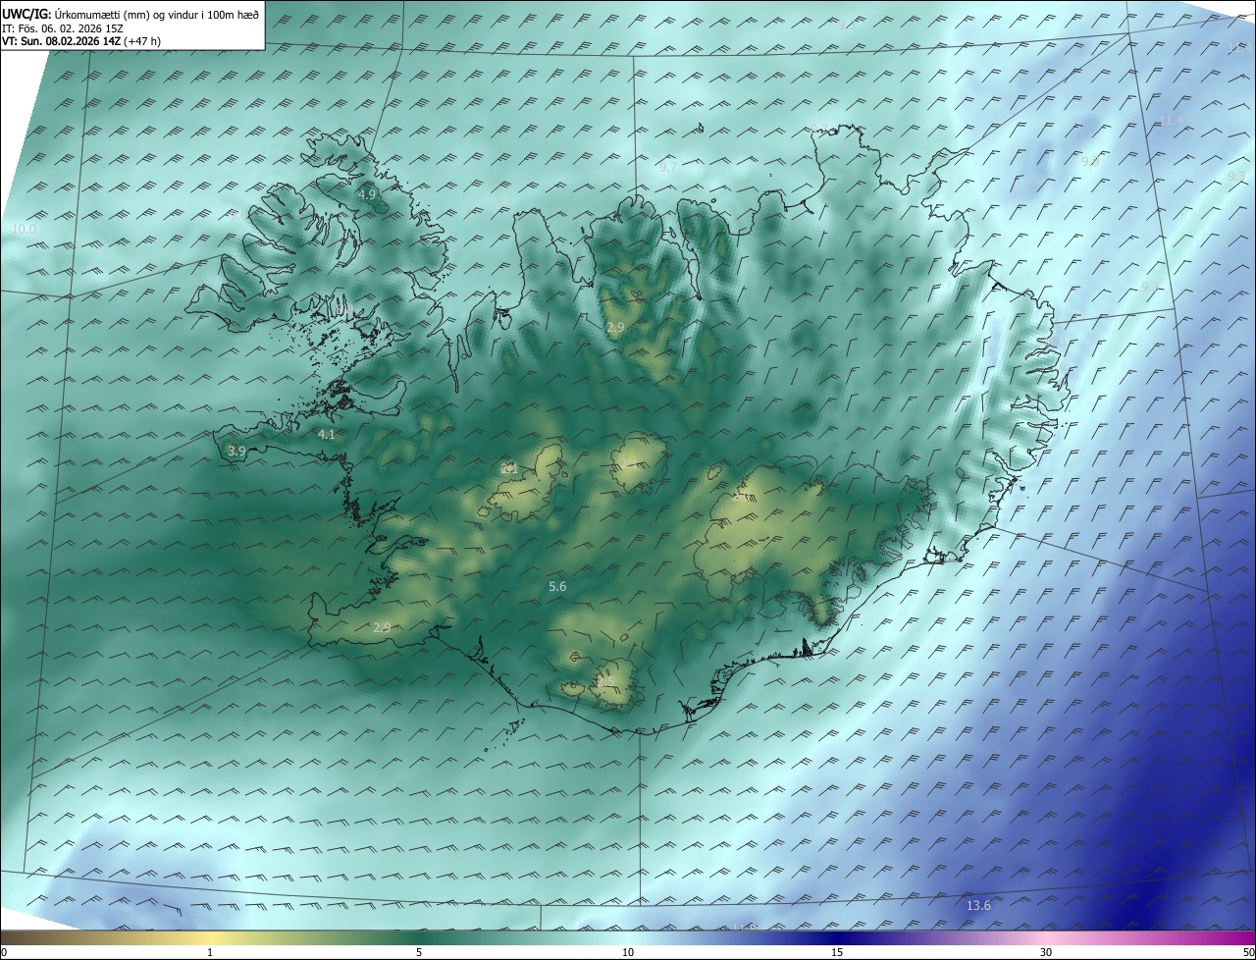Click the 10.0 value label on the map

pos(24,229)
